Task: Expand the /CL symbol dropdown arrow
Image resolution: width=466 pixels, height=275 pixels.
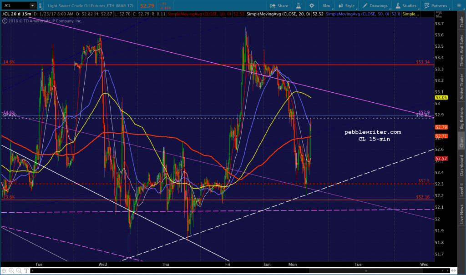Action: [32, 5]
